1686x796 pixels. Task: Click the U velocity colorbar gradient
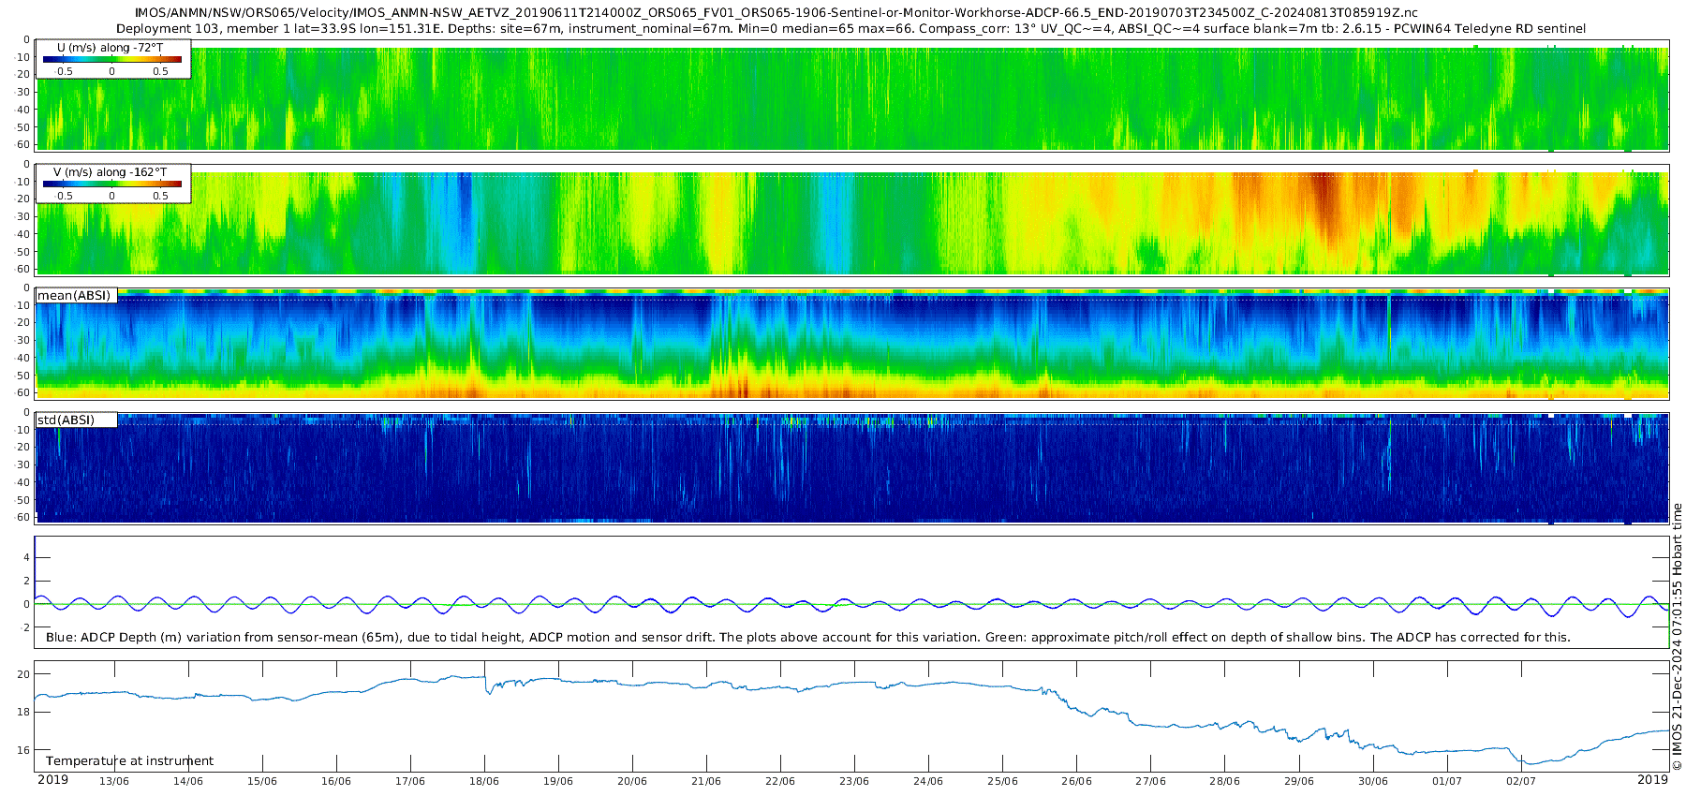(x=112, y=60)
